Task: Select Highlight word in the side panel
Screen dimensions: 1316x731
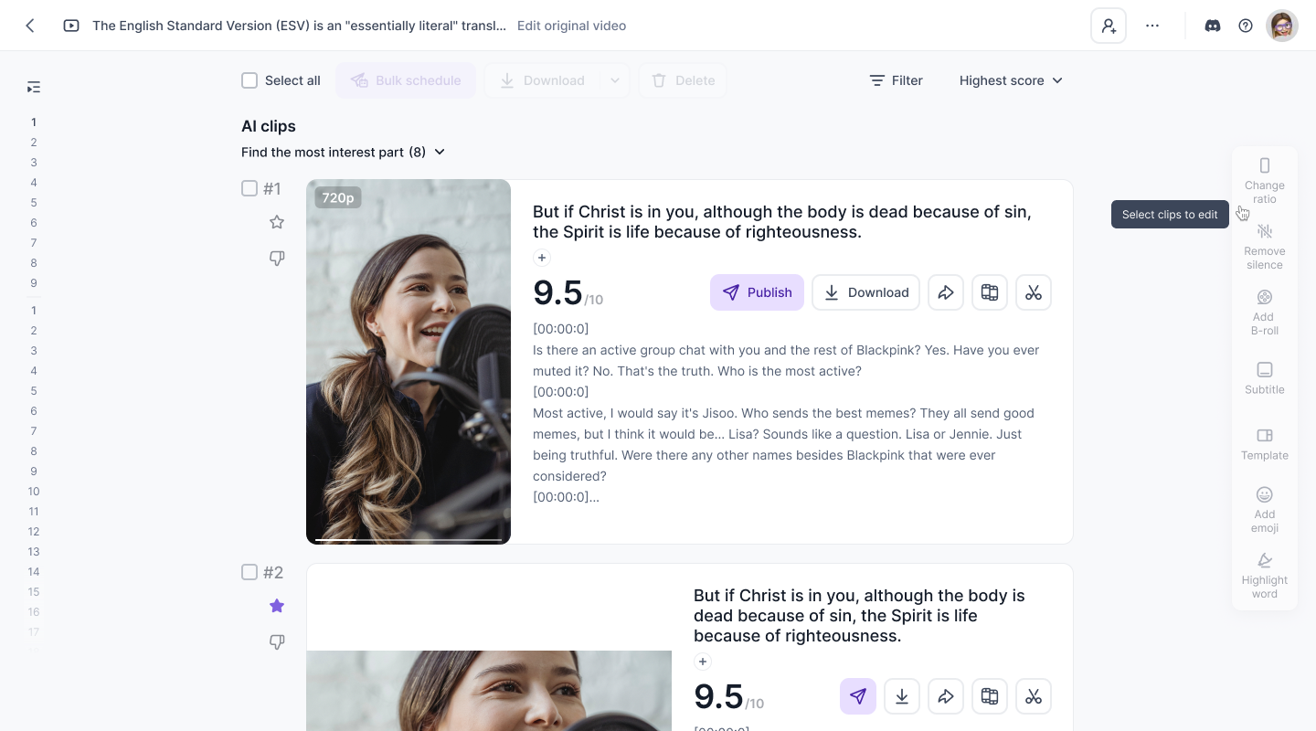Action: (x=1265, y=576)
